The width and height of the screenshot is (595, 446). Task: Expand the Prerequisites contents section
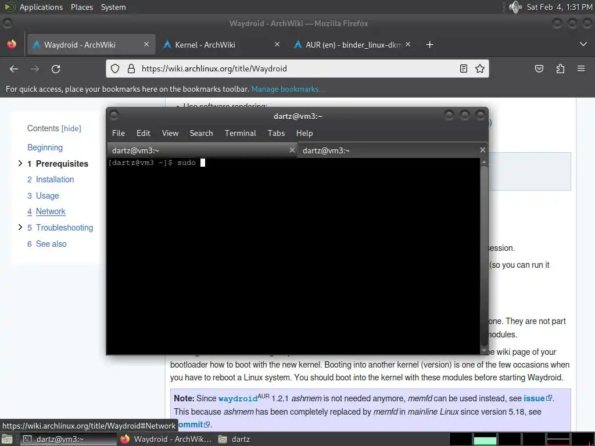point(20,163)
